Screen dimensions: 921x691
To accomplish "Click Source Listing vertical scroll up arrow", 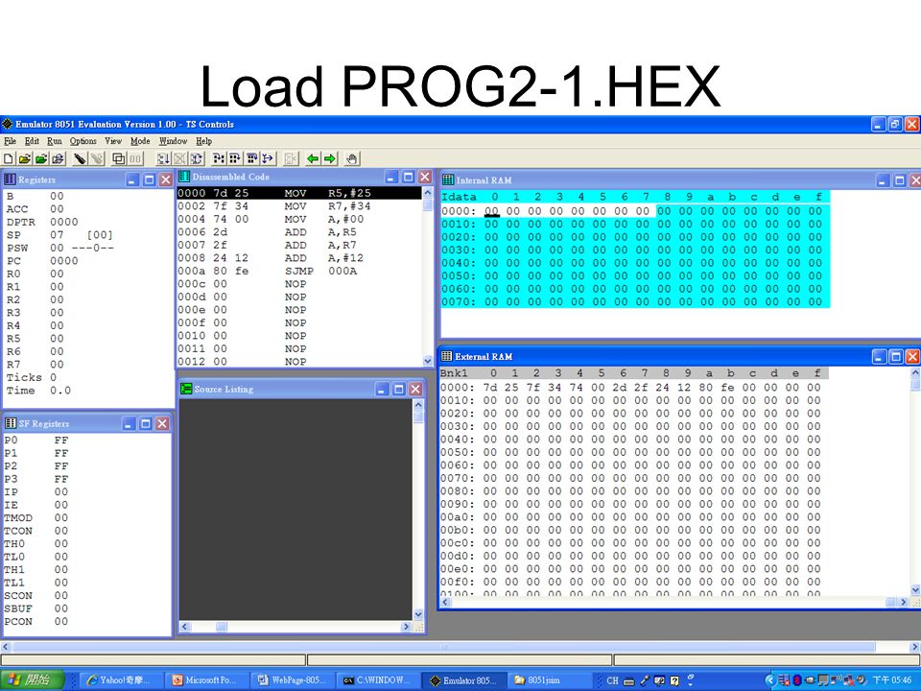I will pyautogui.click(x=417, y=405).
